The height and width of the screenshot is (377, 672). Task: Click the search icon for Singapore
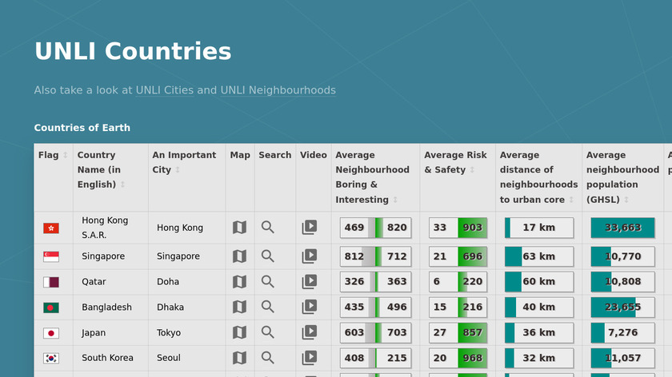tap(268, 256)
